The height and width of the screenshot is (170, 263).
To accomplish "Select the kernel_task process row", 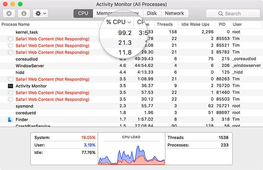I will 131,32.
